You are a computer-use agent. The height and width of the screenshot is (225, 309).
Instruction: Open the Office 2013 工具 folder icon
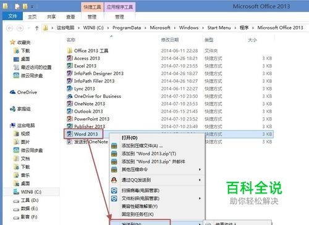(x=70, y=51)
